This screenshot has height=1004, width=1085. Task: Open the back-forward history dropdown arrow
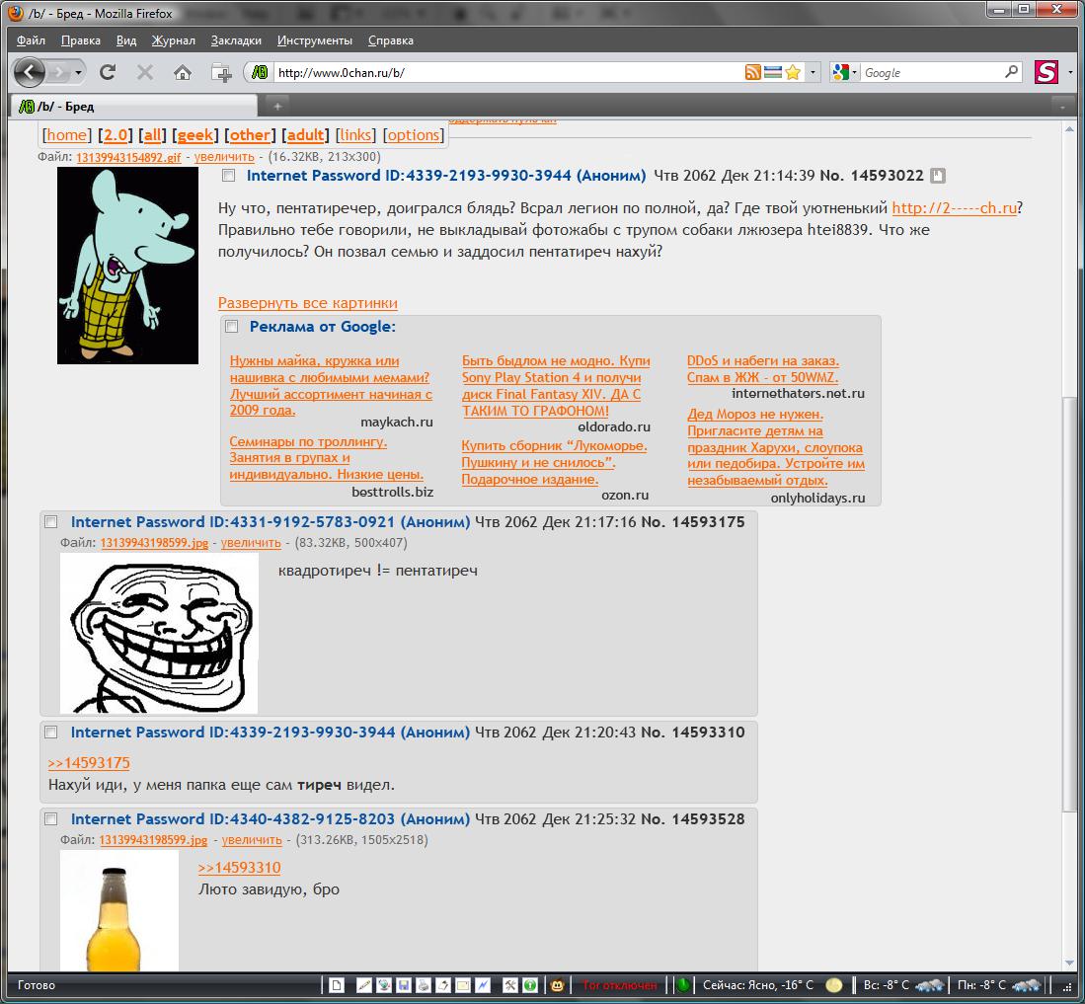tap(78, 72)
